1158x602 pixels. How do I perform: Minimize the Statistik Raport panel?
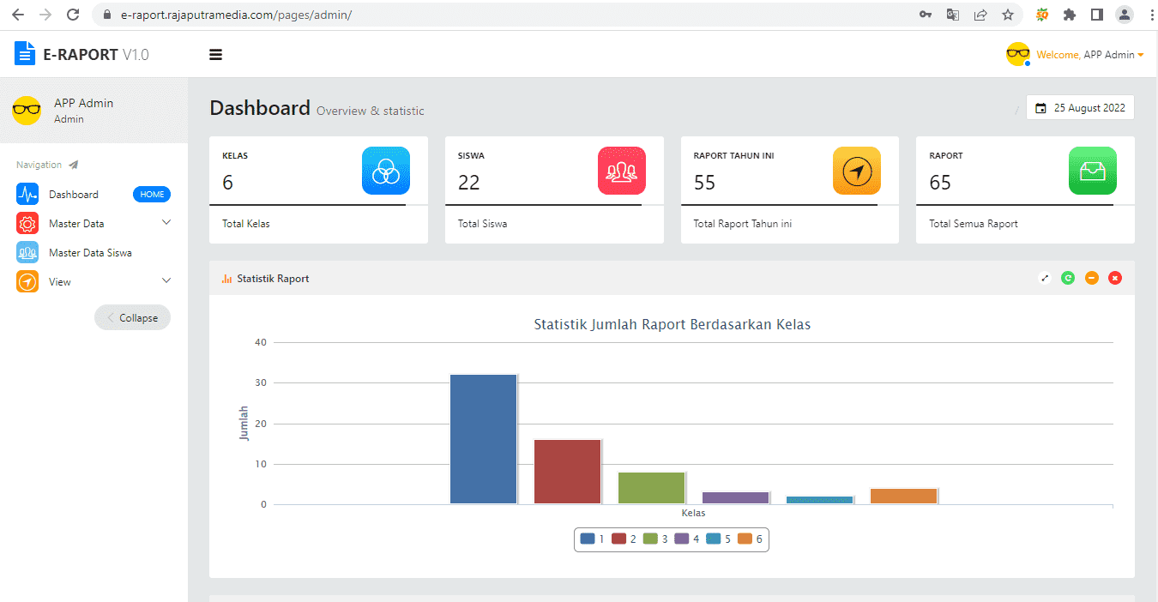1091,278
